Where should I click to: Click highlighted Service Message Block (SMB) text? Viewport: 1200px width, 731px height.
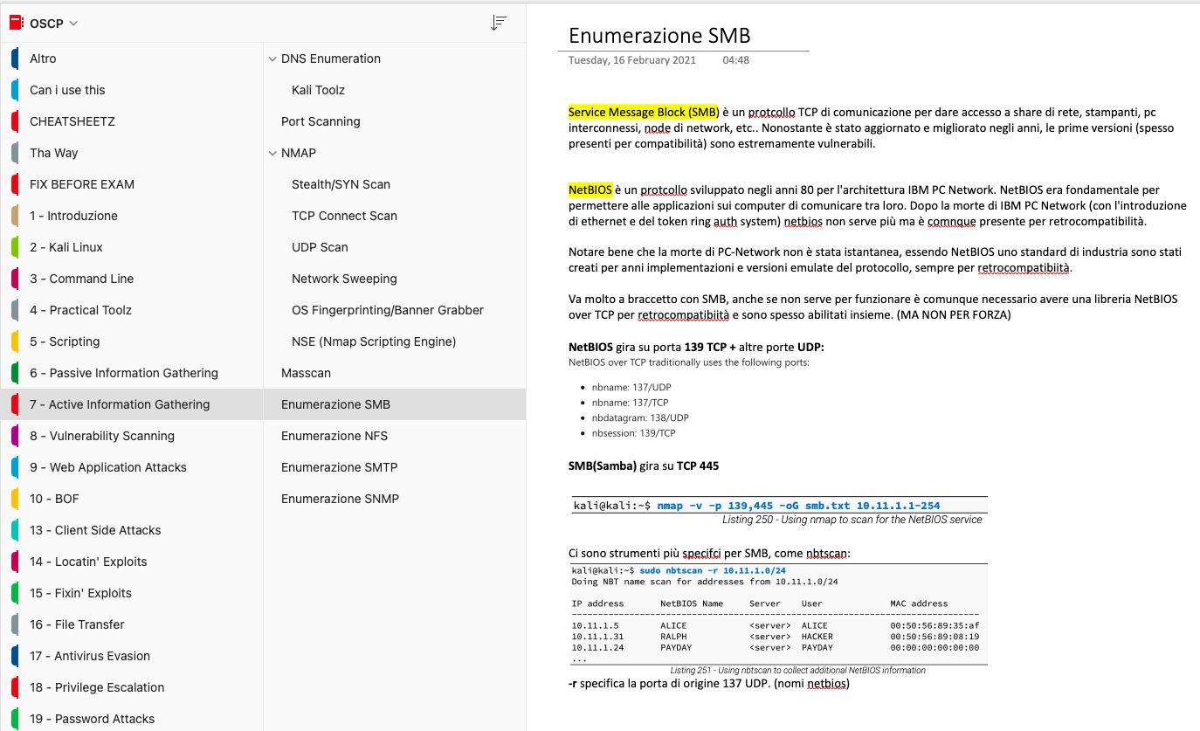[x=644, y=112]
